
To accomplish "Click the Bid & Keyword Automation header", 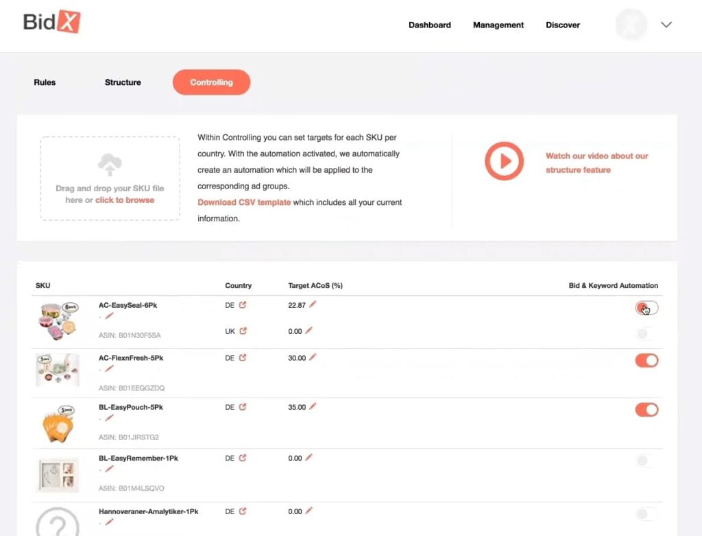I will pos(614,286).
